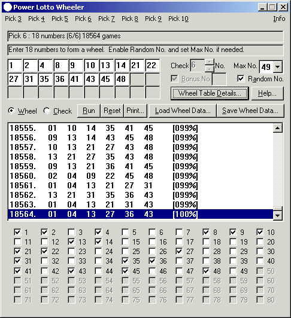Toggle the Random No. checkbox
Viewport: 291px width, 318px height.
[x=241, y=79]
